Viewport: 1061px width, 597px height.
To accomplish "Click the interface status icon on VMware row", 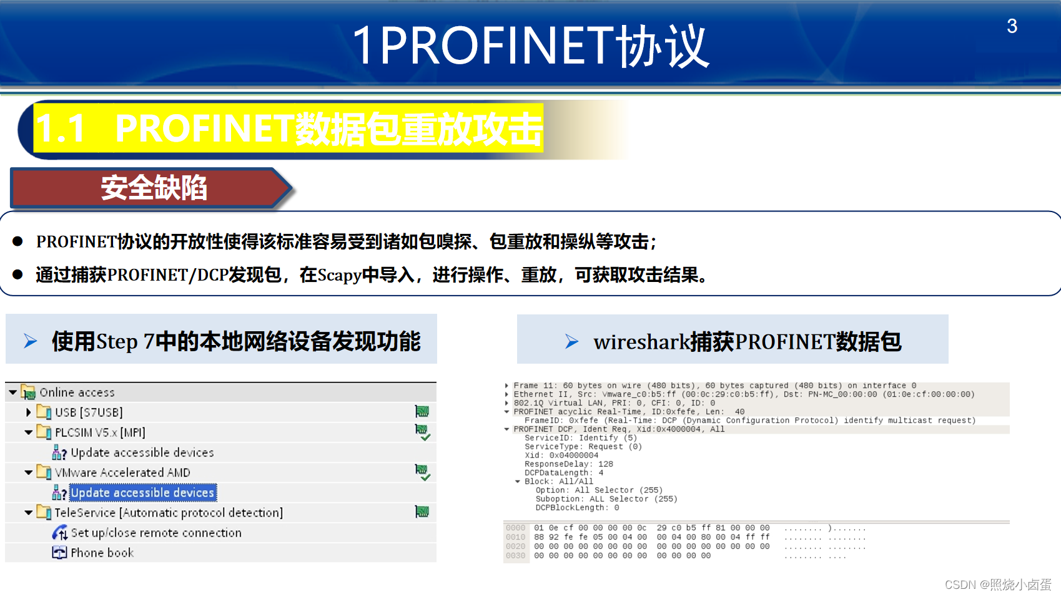I will click(x=423, y=473).
